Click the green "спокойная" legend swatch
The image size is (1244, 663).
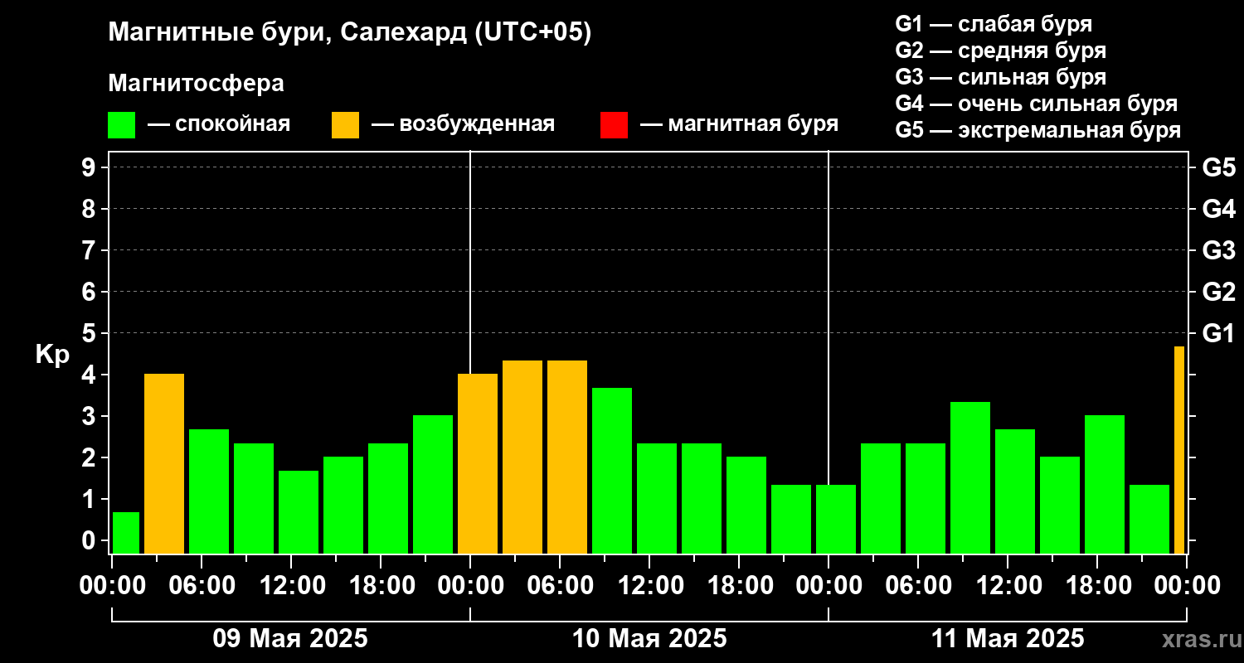pos(121,125)
